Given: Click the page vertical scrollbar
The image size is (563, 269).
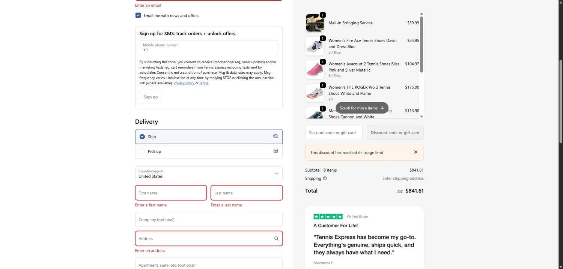Looking at the screenshot, I should coord(561,101).
